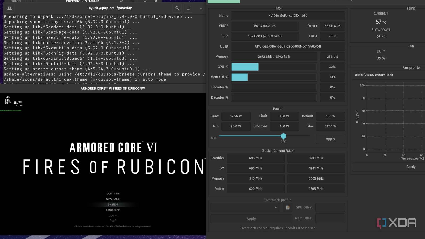425x239 pixels.
Task: Click the 'update-alternatives' terminal output line
Action: [x=104, y=74]
